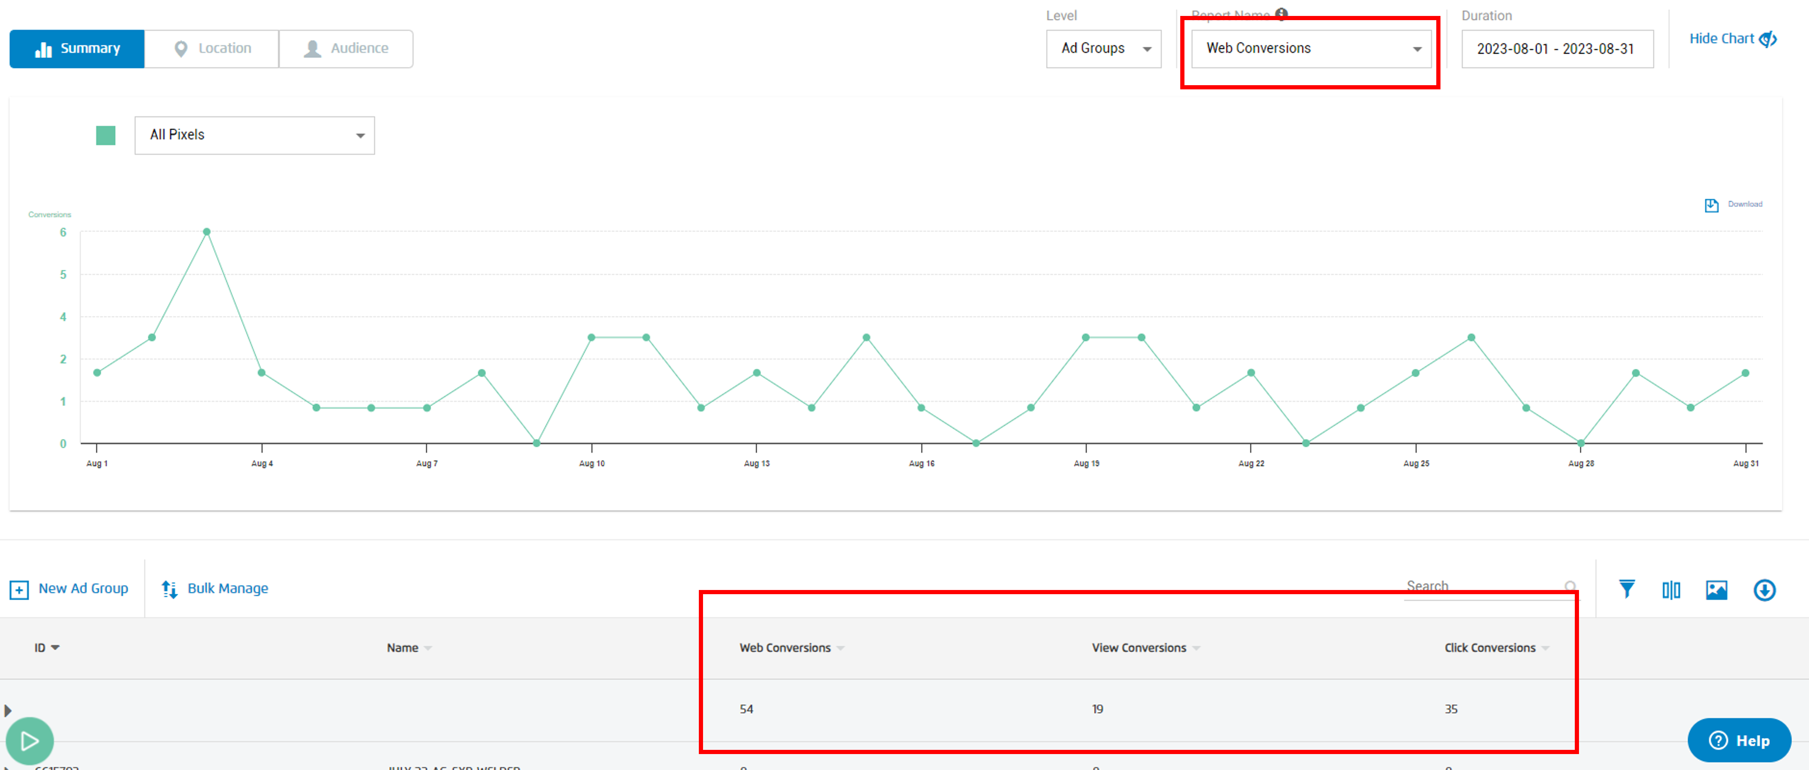Click the green play button

point(29,741)
